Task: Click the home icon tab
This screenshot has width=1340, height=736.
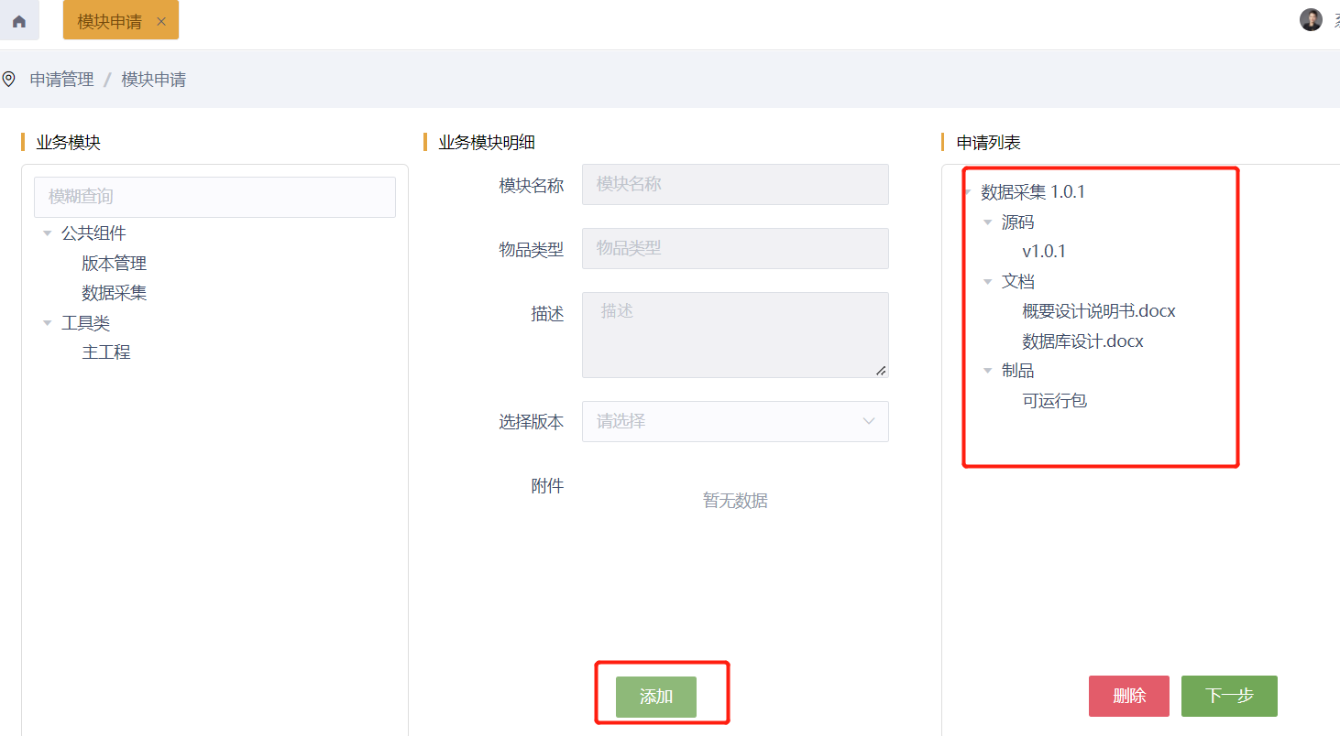Action: [x=19, y=21]
